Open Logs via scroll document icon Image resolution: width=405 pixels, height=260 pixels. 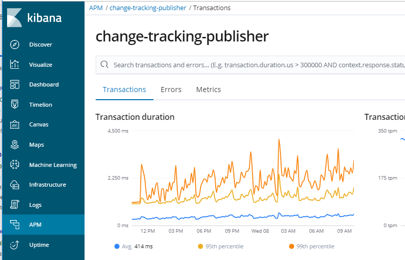[15, 204]
